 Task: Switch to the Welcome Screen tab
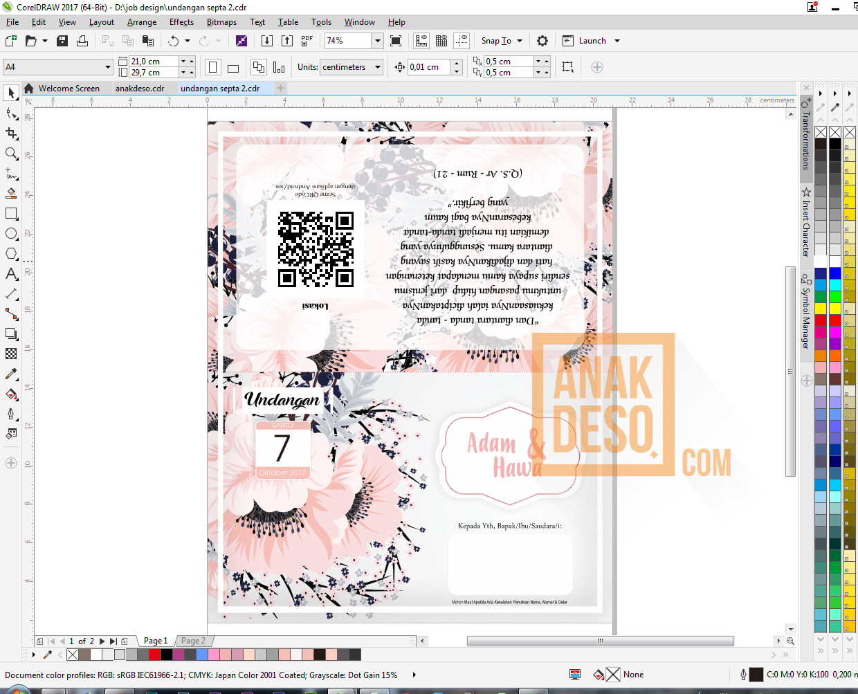click(69, 89)
